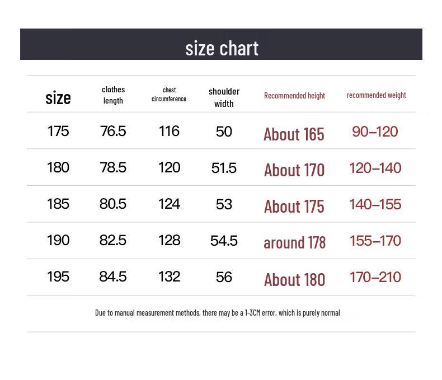
Task: Select the "shoulder width" column header
Action: (224, 97)
